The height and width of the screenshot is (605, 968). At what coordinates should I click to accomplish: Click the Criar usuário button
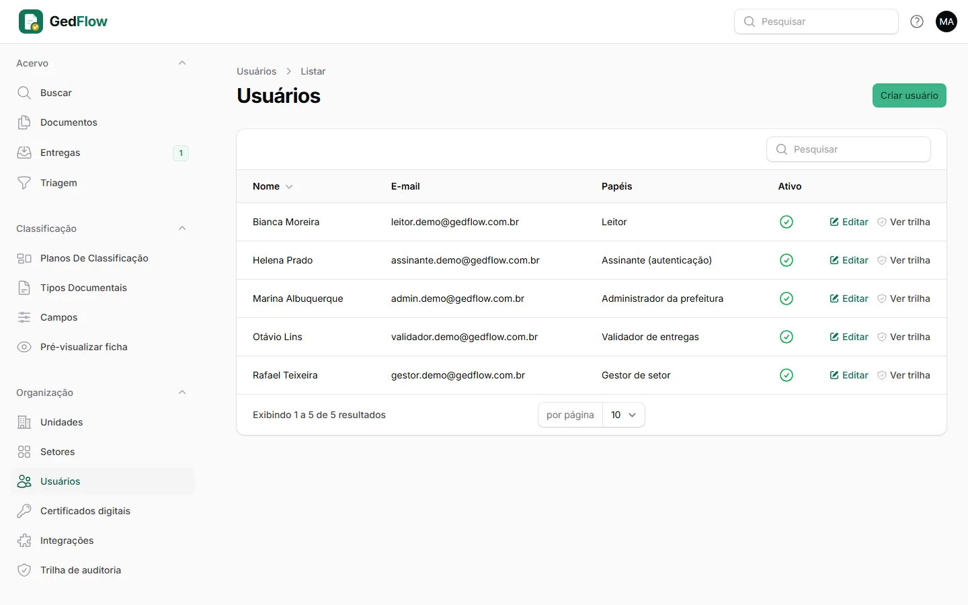point(909,95)
